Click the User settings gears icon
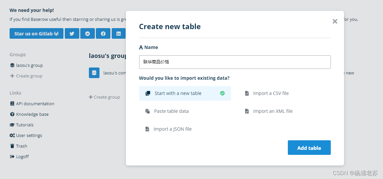Image resolution: width=383 pixels, height=179 pixels. 12,135
